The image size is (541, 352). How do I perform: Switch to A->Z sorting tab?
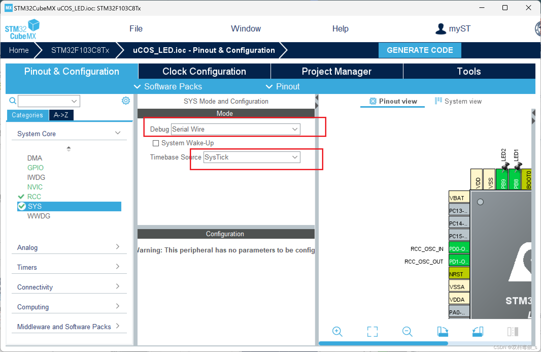[x=61, y=115]
